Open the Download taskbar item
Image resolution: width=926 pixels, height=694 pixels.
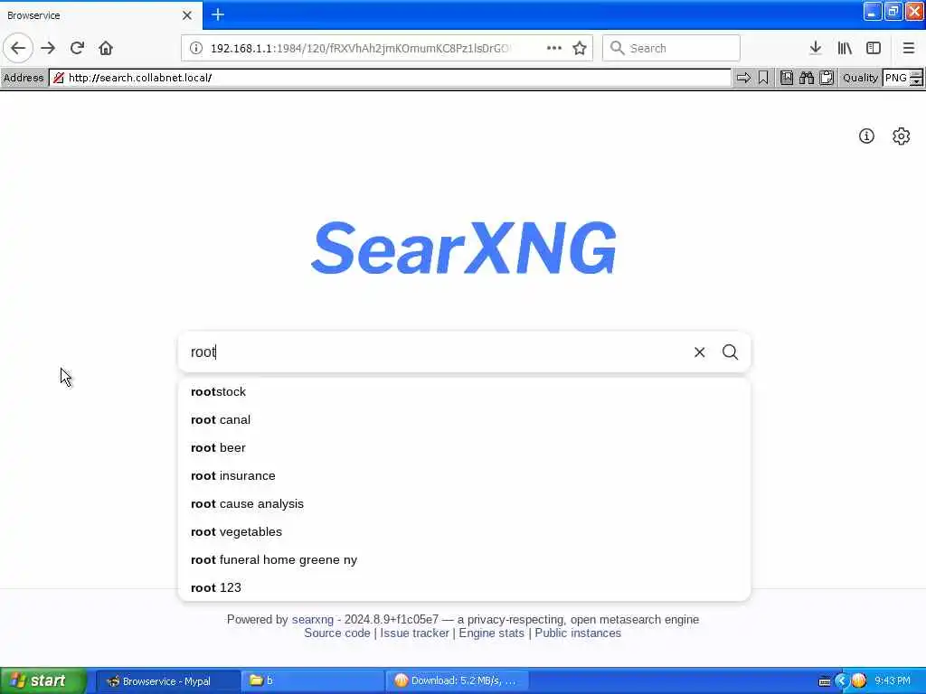click(457, 681)
